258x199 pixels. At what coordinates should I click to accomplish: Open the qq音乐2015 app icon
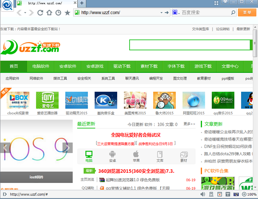223,100
